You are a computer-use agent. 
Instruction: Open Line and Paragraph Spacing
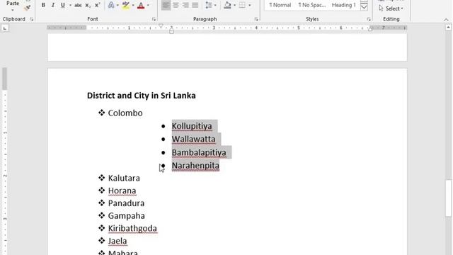coord(209,5)
